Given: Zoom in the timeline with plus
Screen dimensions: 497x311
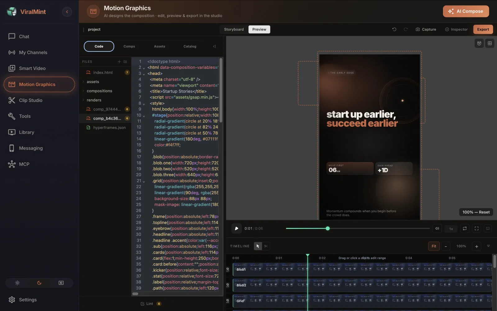Looking at the screenshot, I should click(476, 246).
